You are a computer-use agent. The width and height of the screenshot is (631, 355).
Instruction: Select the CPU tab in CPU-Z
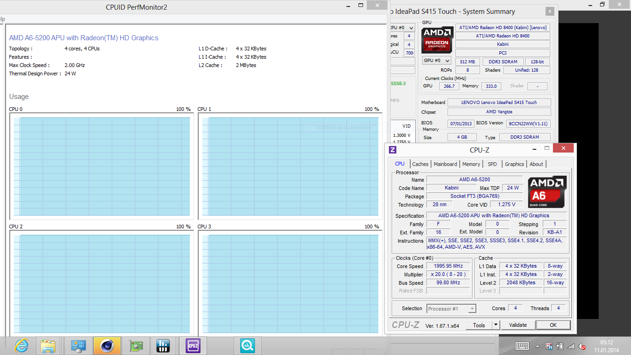pyautogui.click(x=400, y=164)
